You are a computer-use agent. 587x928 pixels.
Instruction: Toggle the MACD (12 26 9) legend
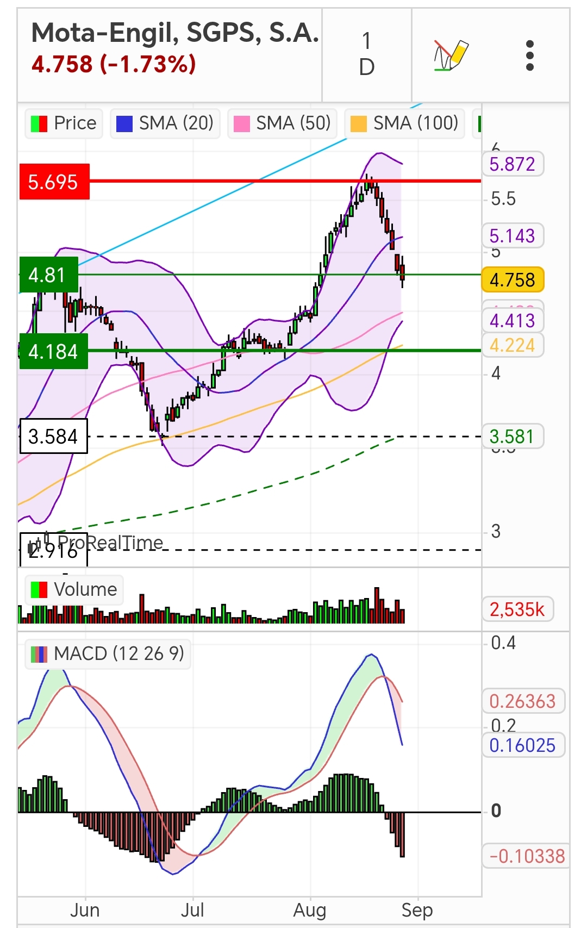tap(108, 653)
